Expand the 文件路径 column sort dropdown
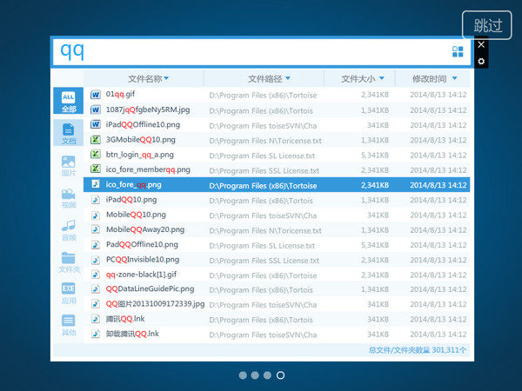 coord(287,78)
